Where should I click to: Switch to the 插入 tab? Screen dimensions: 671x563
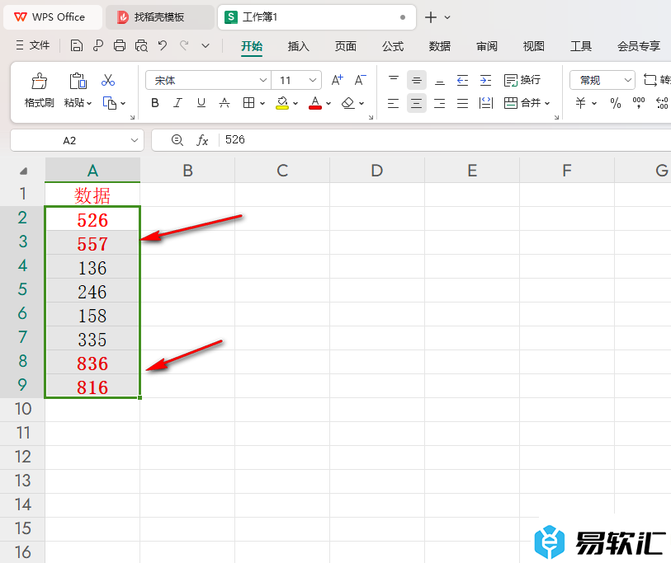(x=298, y=46)
